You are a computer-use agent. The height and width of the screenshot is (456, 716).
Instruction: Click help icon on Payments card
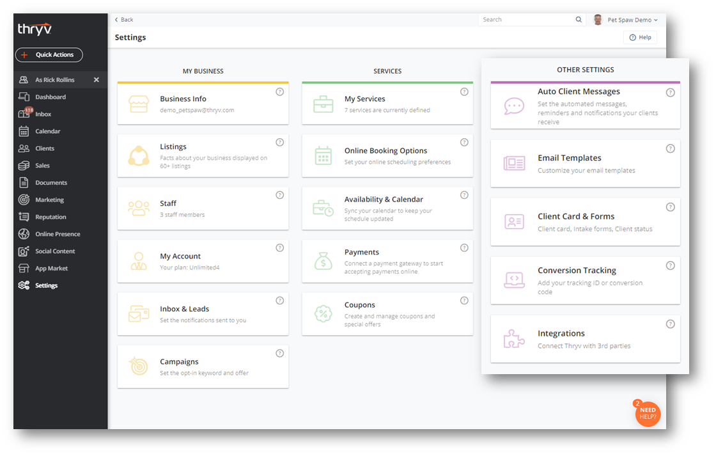464,248
